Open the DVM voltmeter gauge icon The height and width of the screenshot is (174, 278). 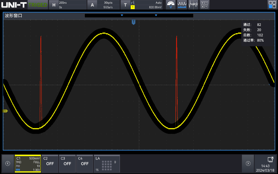[x=171, y=5]
